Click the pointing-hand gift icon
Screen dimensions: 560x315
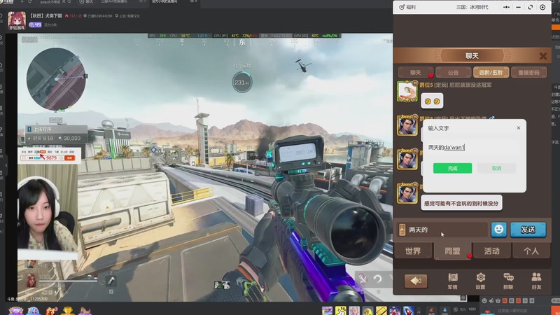pos(340,311)
